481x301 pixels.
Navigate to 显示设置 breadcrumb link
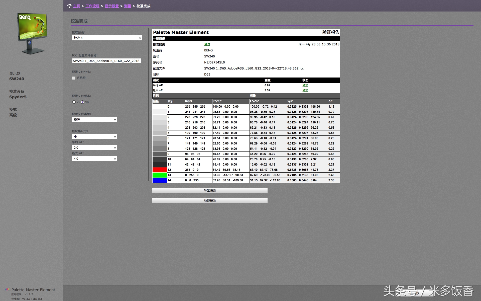pyautogui.click(x=112, y=6)
